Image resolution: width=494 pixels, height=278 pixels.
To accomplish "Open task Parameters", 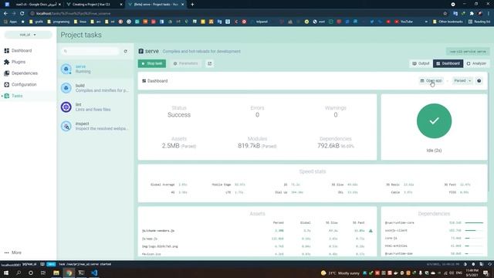I will pos(185,63).
